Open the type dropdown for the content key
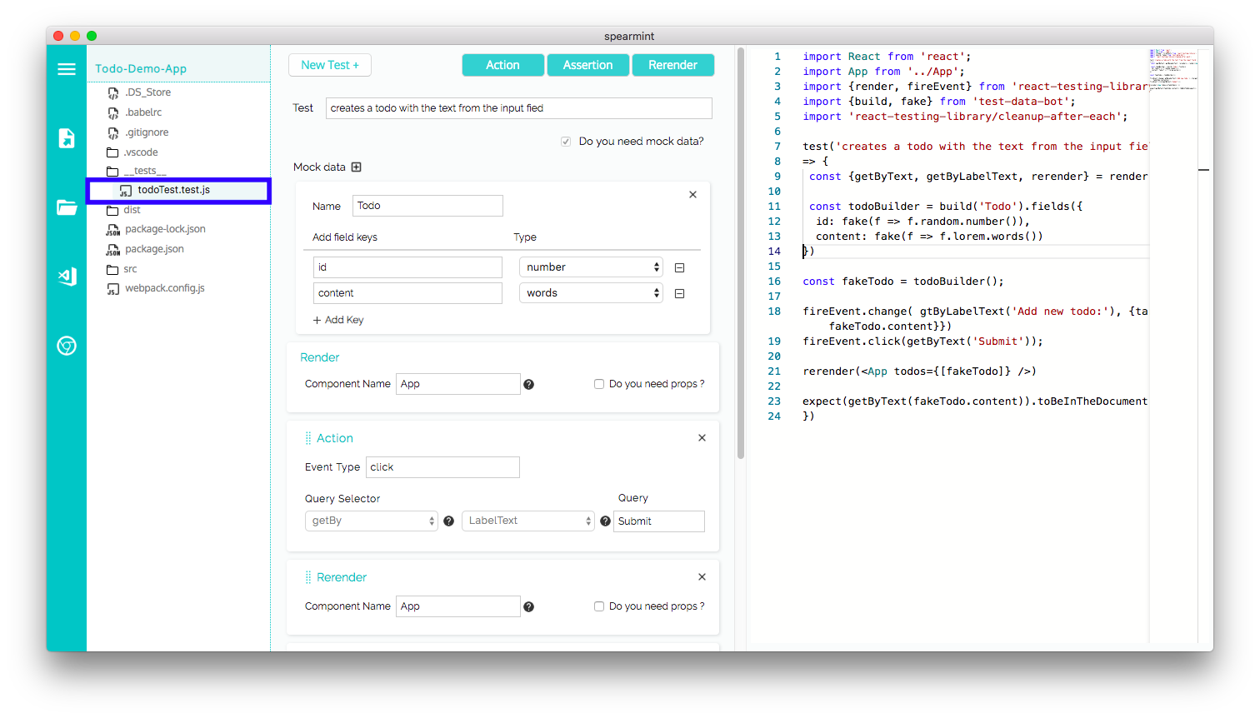This screenshot has height=718, width=1260. 591,293
